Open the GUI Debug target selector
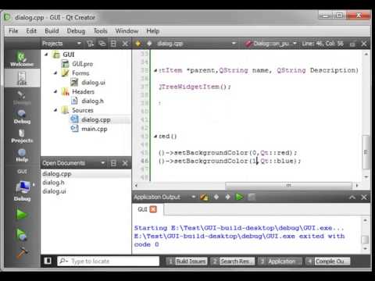 23,185
